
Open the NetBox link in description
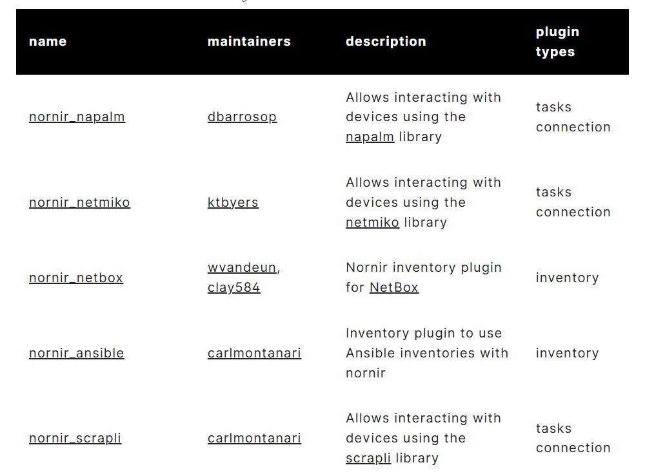coord(393,287)
